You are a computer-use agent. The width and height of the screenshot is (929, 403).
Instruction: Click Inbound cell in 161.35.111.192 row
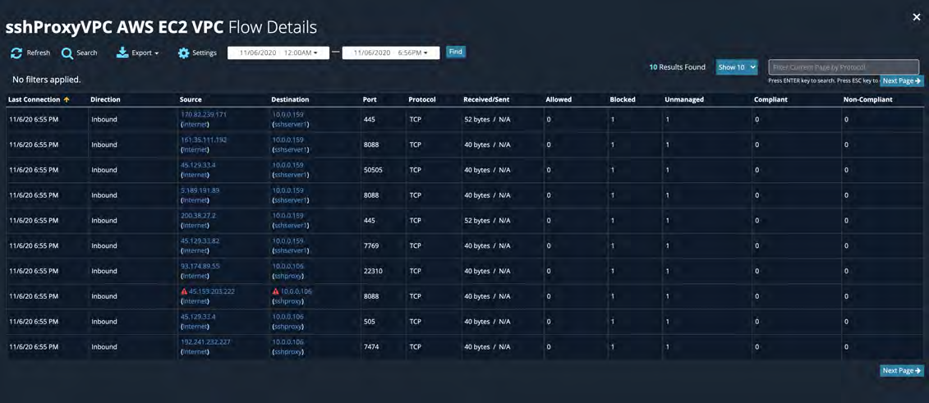point(104,144)
